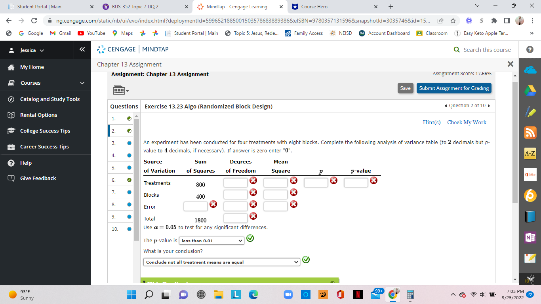541x304 pixels.
Task: Open the Help question mark icon top right
Action: [x=530, y=49]
